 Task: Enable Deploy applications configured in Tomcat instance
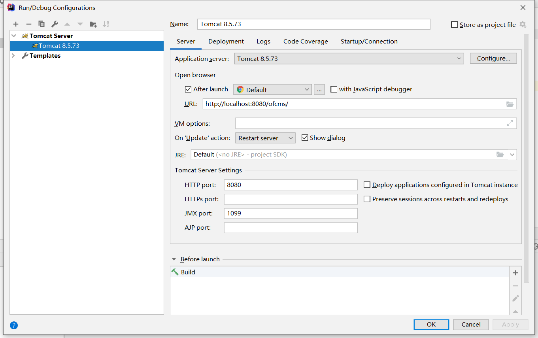tap(367, 185)
